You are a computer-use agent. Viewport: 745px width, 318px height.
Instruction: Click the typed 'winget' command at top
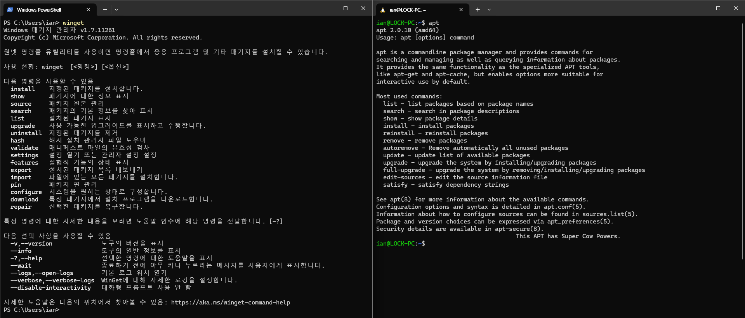pyautogui.click(x=73, y=23)
